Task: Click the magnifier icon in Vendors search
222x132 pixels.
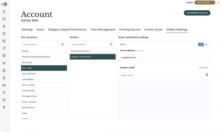Action: [x=111, y=45]
